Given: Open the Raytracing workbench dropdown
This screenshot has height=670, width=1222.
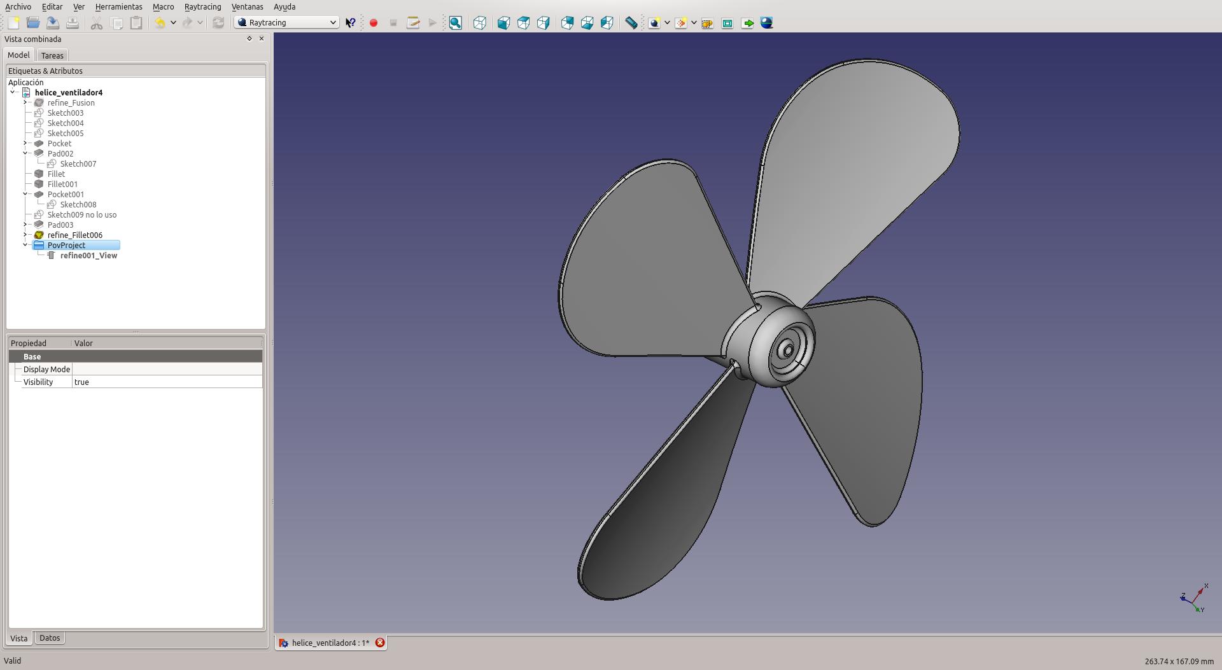Looking at the screenshot, I should (286, 22).
